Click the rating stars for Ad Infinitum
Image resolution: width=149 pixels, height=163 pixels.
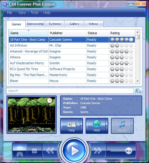122,45
